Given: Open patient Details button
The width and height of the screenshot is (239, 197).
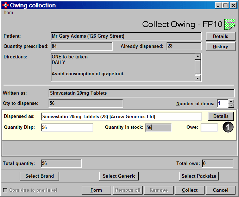Looking at the screenshot, I should point(220,36).
